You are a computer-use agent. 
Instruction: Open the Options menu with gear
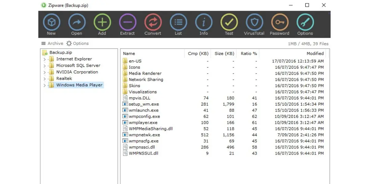point(77,44)
